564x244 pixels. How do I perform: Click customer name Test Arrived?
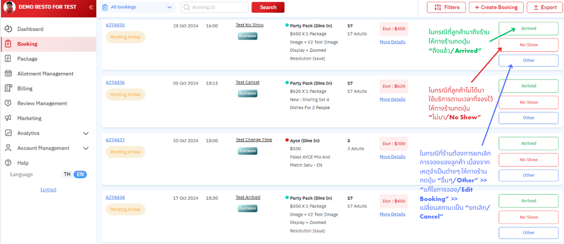[248, 197]
